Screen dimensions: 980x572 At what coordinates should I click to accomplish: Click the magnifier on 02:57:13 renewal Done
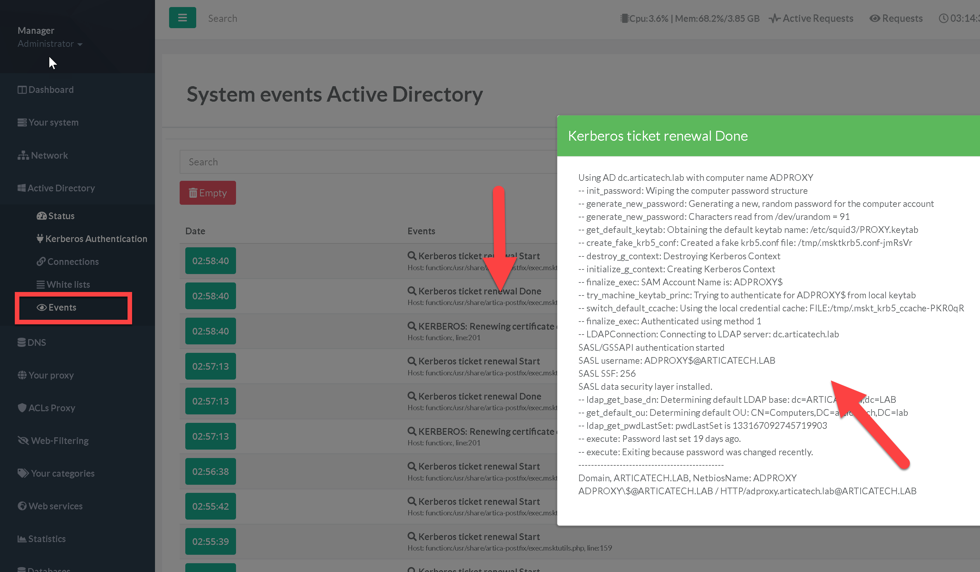[411, 396]
